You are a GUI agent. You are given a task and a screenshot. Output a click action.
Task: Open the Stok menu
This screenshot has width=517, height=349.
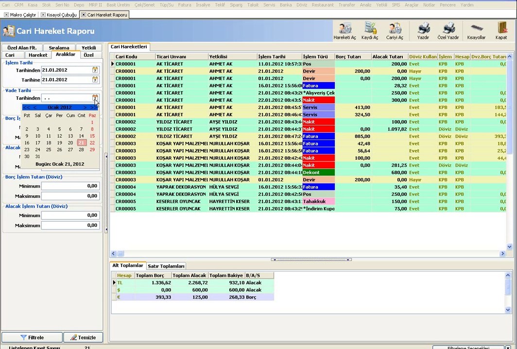tap(47, 5)
